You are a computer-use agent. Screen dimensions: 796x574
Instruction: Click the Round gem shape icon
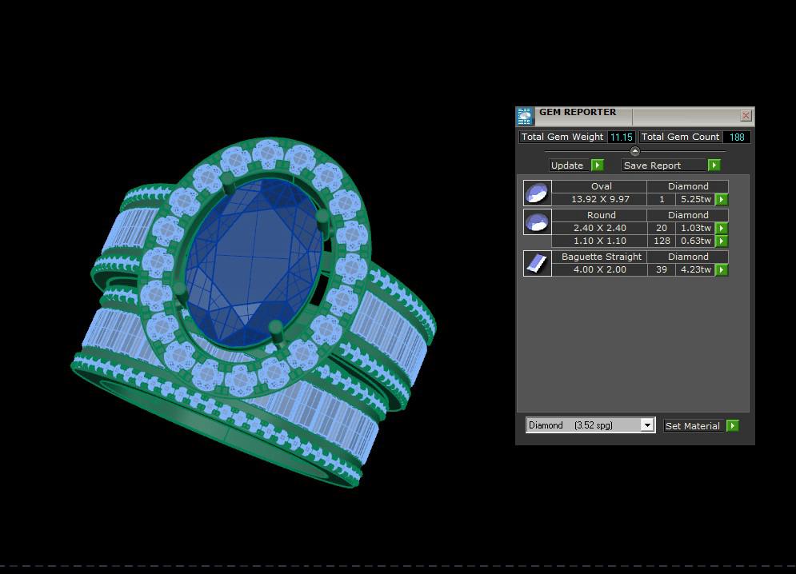(x=537, y=221)
